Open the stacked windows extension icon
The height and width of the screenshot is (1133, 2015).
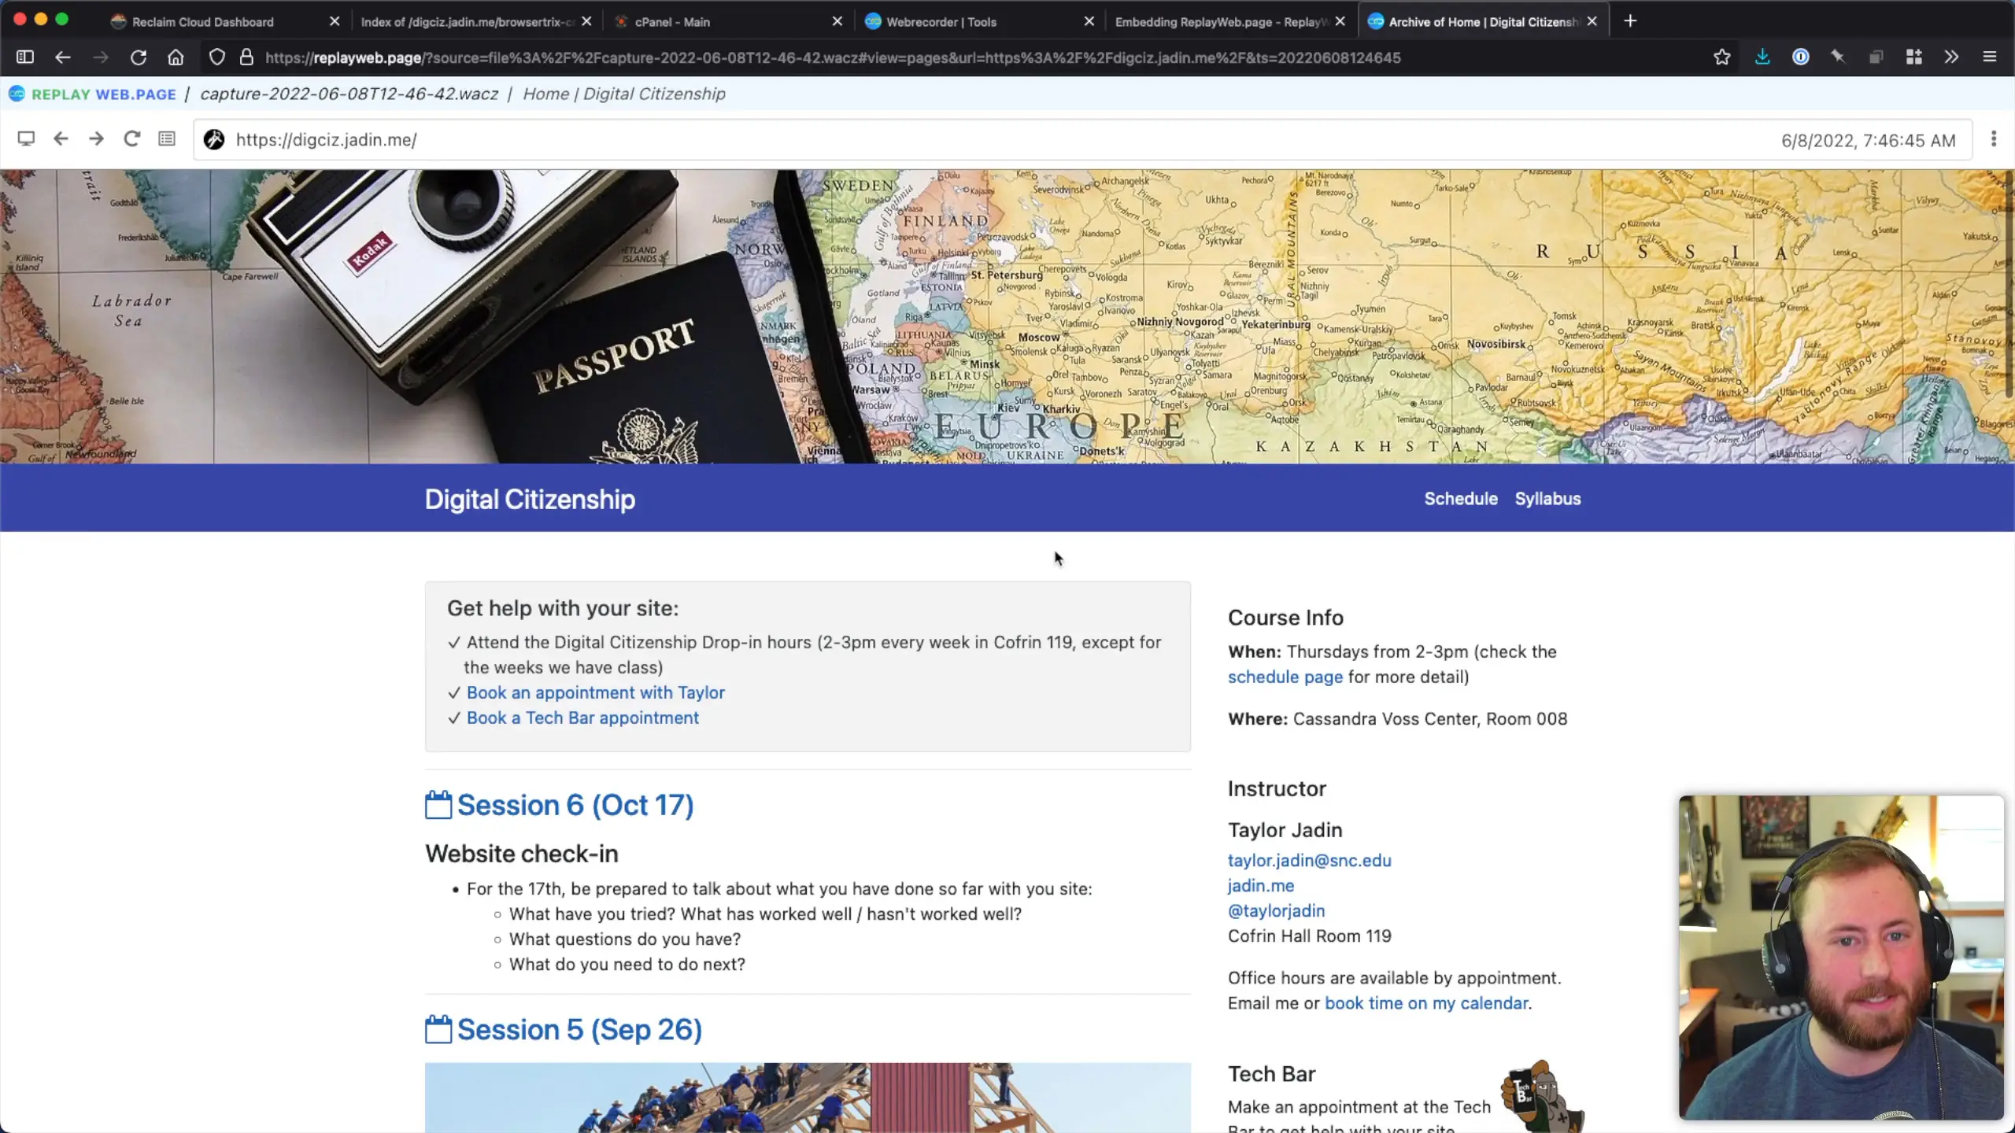pyautogui.click(x=1876, y=57)
